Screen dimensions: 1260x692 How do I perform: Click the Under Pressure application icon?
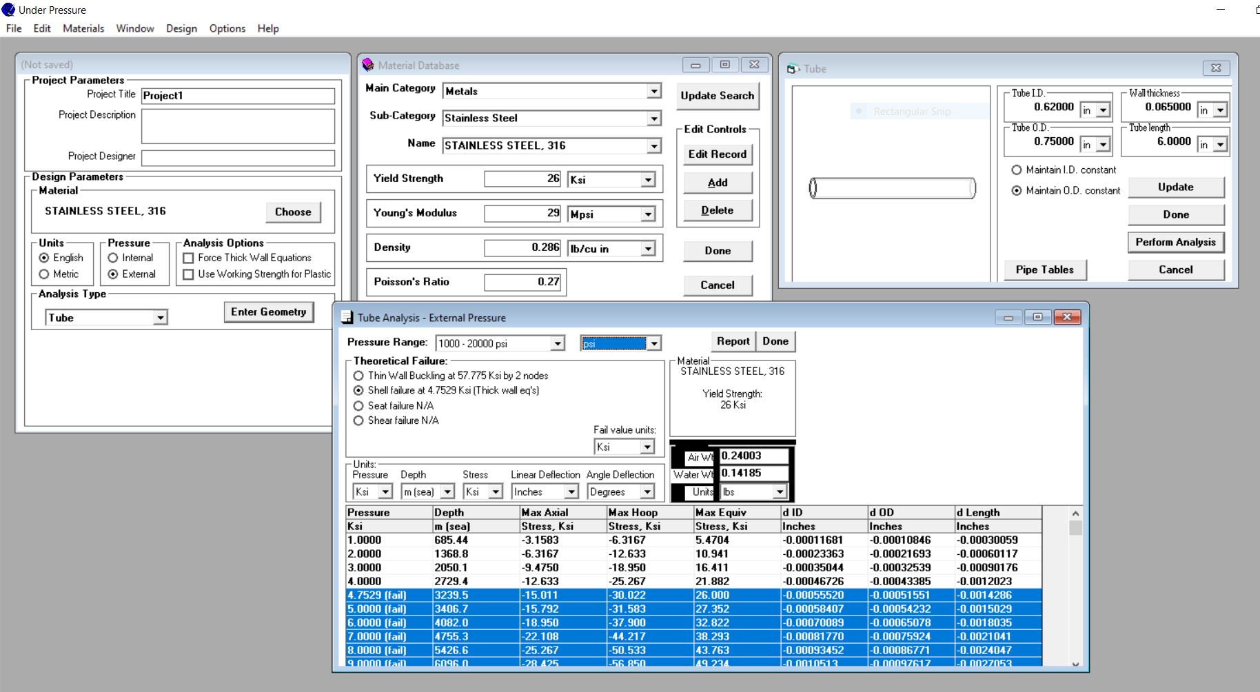coord(8,10)
